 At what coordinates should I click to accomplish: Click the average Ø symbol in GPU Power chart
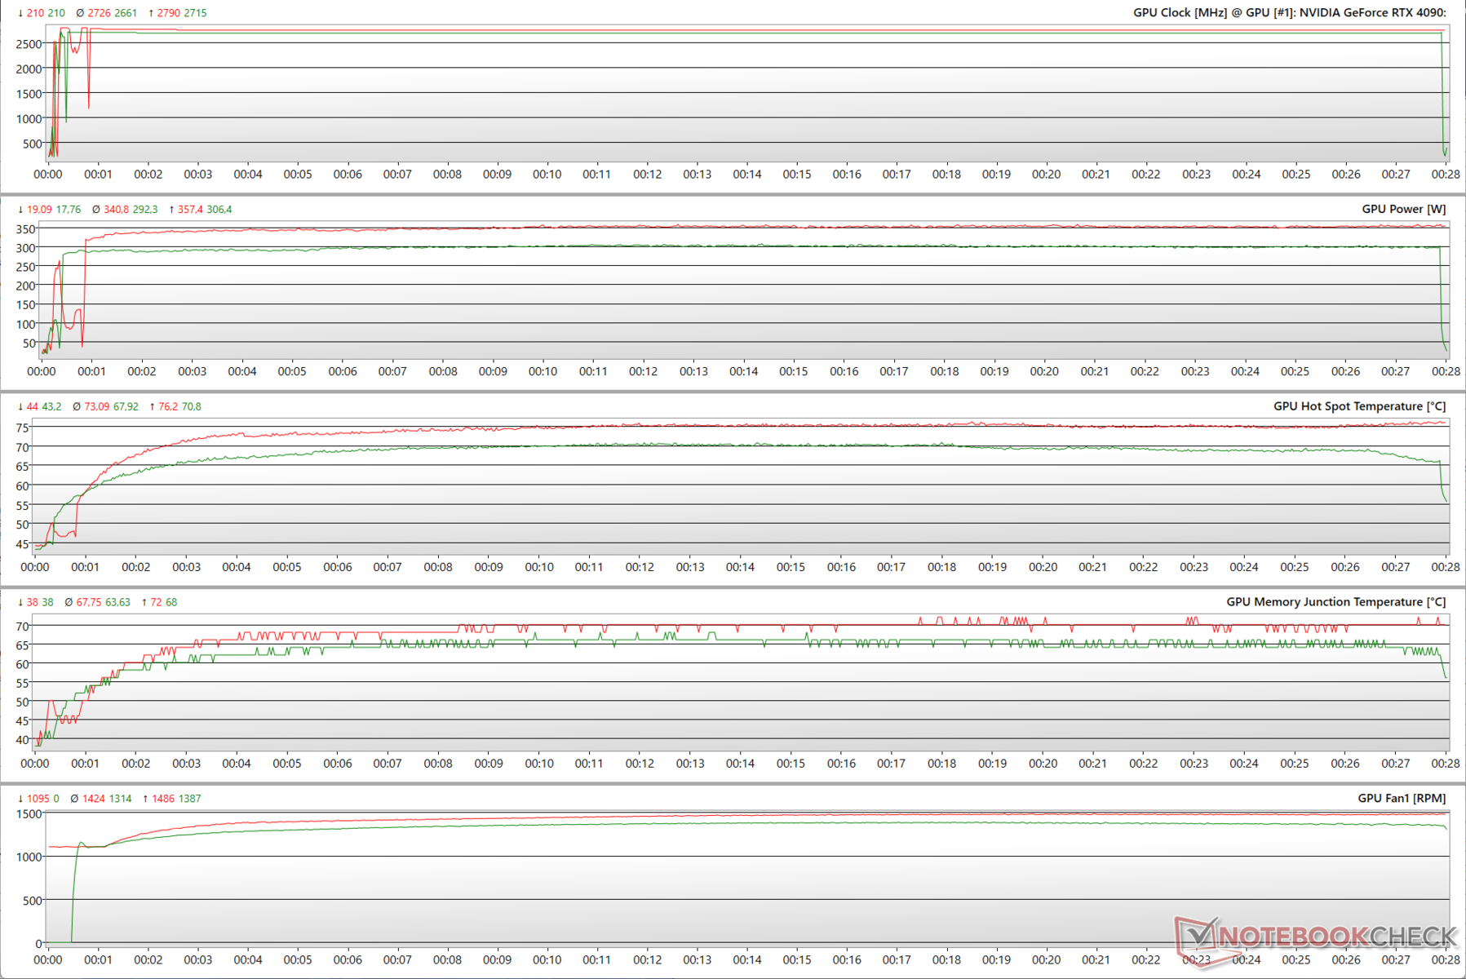pyautogui.click(x=95, y=210)
